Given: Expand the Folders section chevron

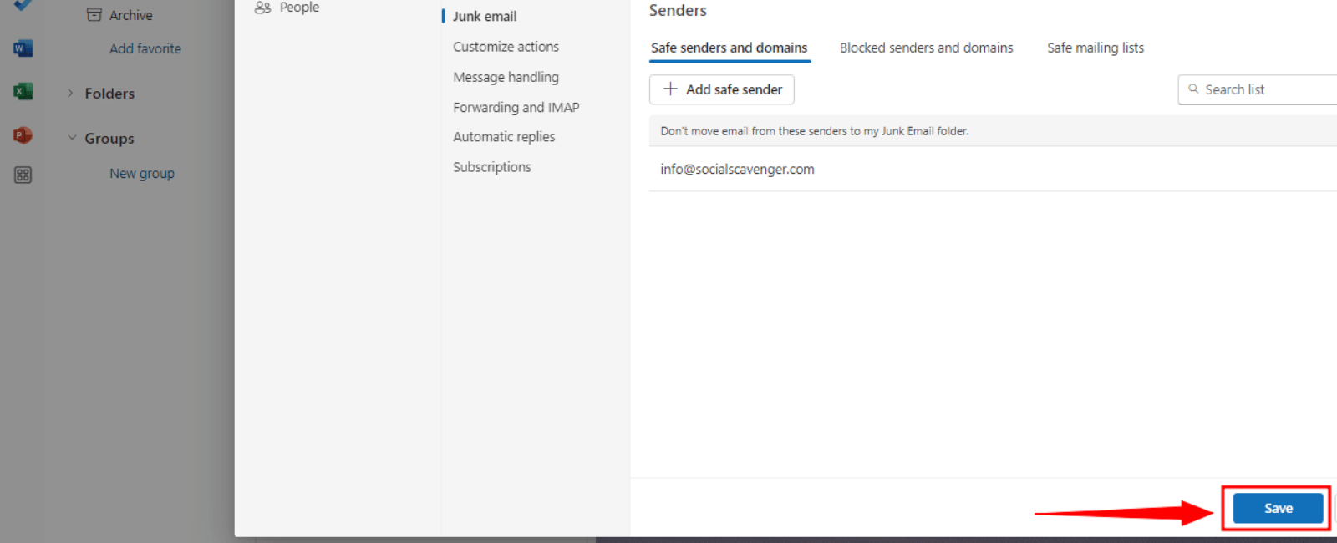Looking at the screenshot, I should click(70, 93).
